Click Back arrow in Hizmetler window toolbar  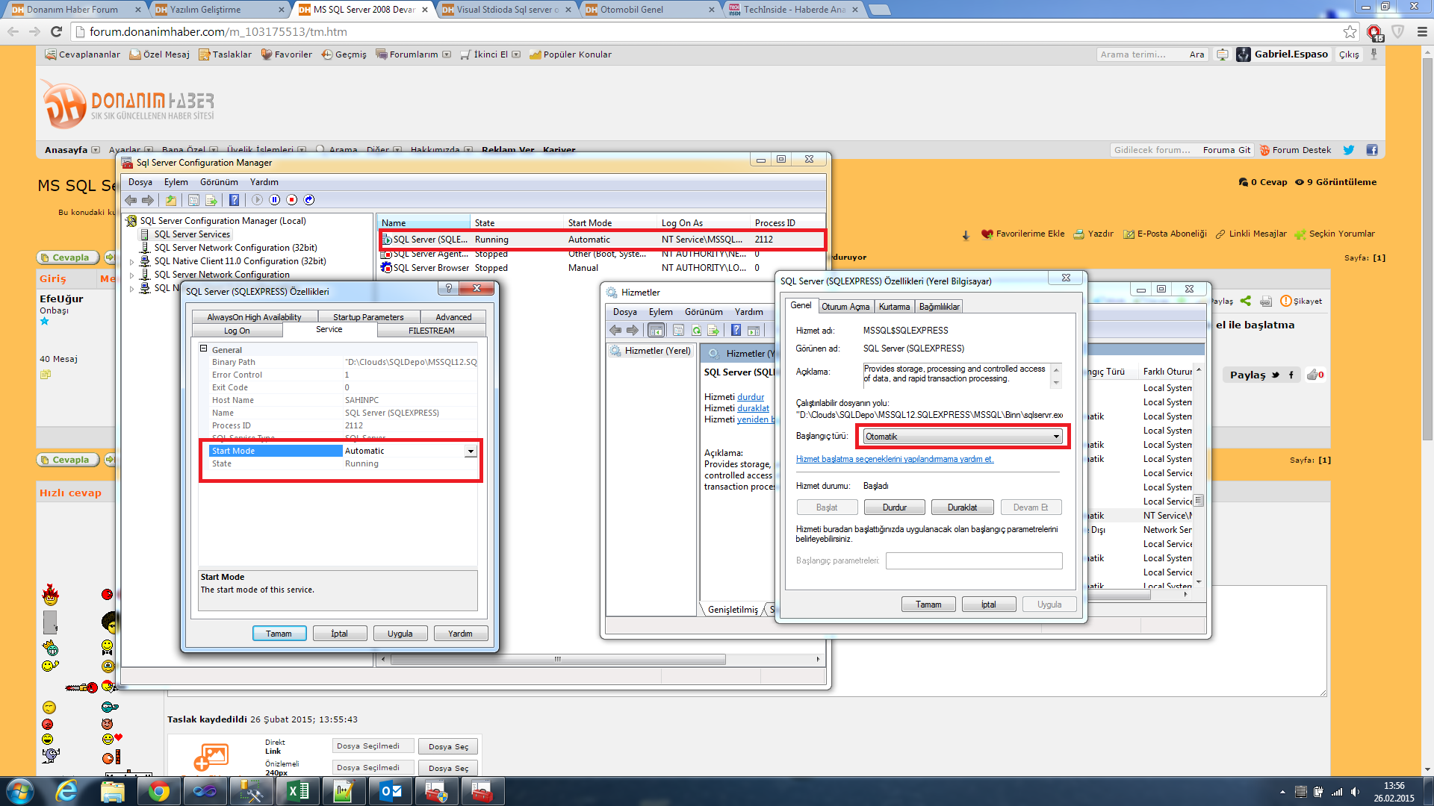(x=615, y=331)
